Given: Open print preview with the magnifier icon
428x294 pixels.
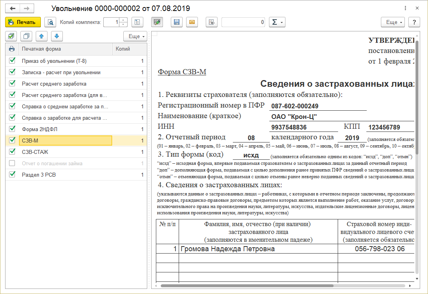Looking at the screenshot, I should click(50, 22).
